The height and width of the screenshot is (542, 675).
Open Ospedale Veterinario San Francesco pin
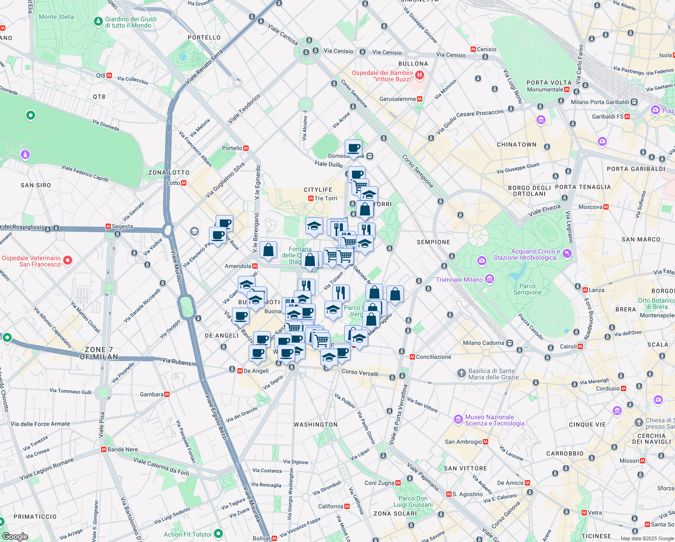coord(68,260)
